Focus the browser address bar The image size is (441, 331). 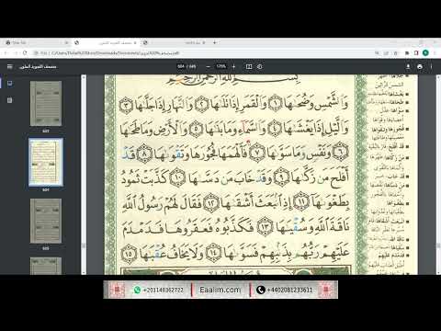point(202,53)
